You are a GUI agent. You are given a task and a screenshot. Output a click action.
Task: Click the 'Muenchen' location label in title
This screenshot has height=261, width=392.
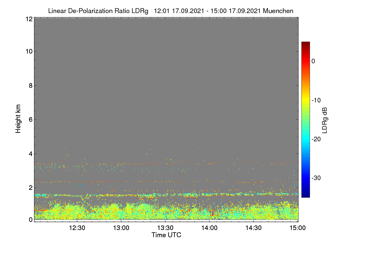[x=278, y=11]
